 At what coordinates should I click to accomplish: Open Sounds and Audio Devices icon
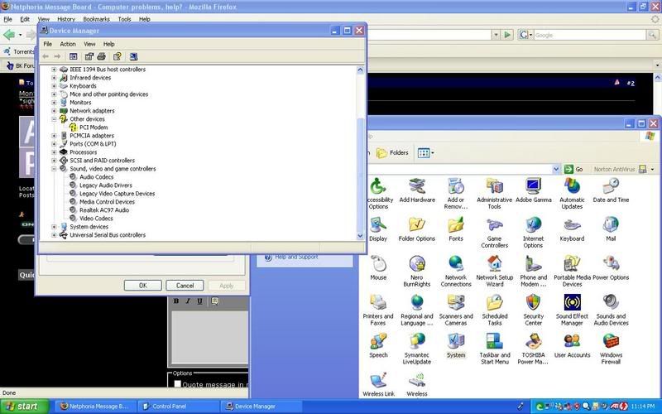pyautogui.click(x=611, y=310)
